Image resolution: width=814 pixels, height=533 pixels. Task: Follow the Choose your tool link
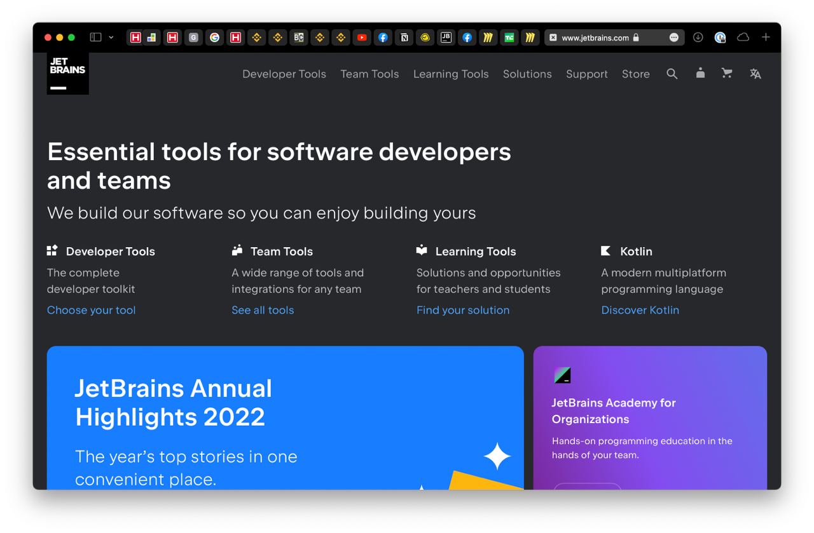(92, 310)
